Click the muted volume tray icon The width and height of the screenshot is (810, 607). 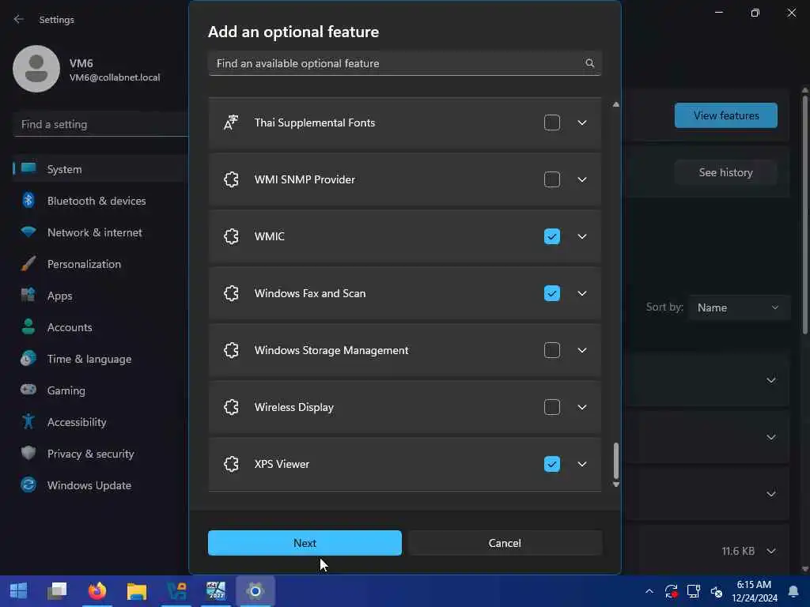coord(716,591)
